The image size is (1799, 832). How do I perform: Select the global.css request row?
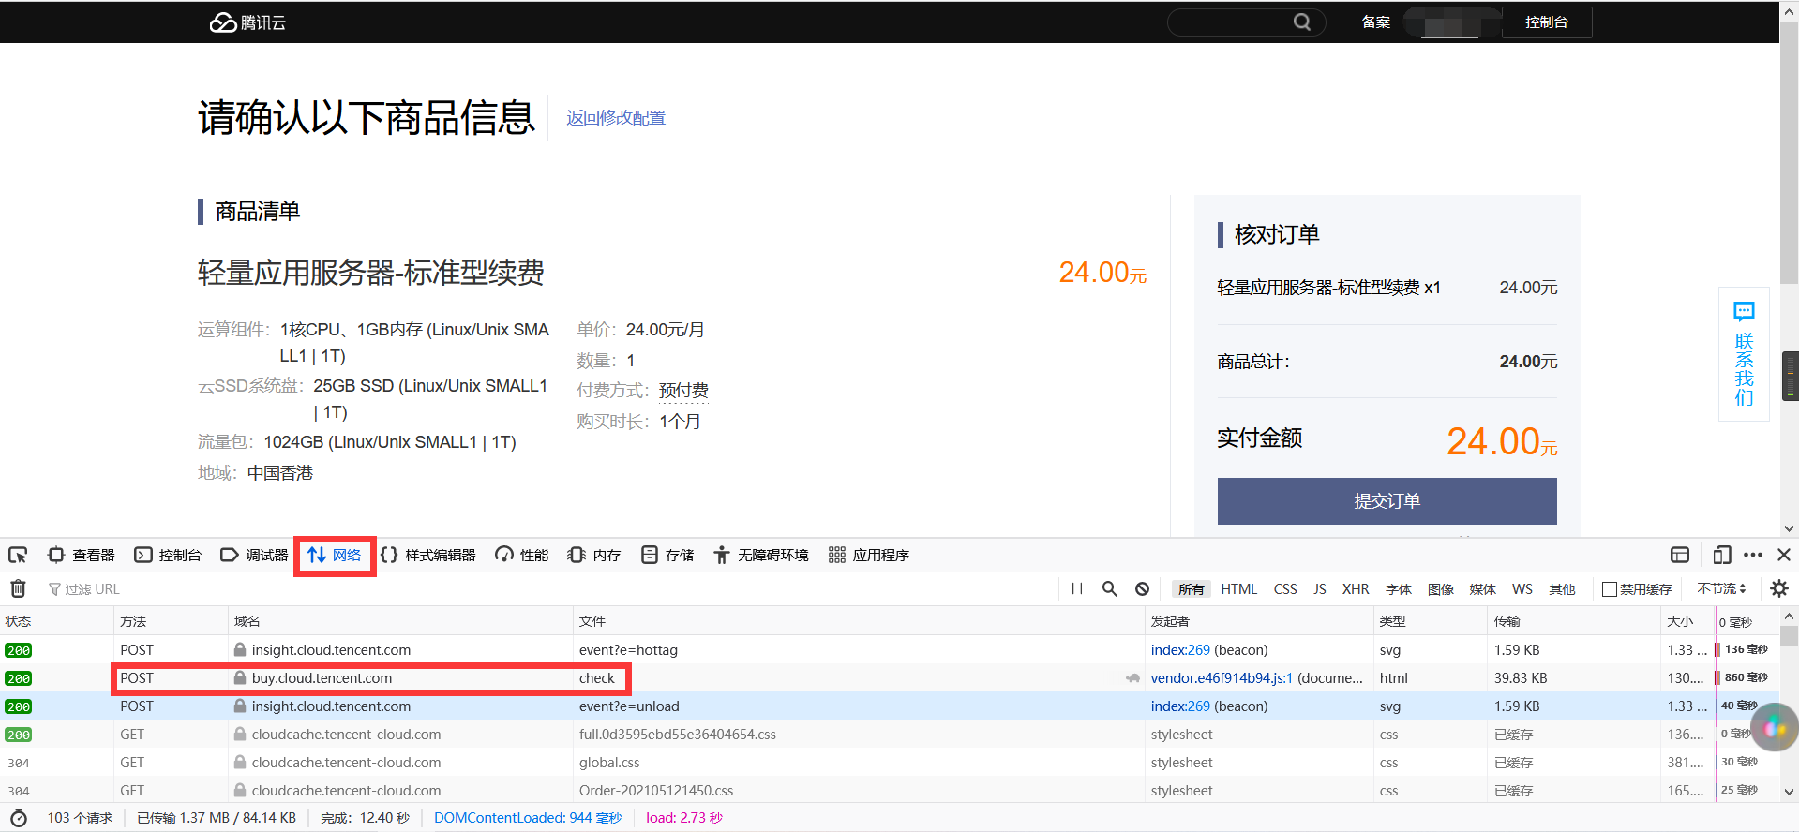tap(891, 762)
